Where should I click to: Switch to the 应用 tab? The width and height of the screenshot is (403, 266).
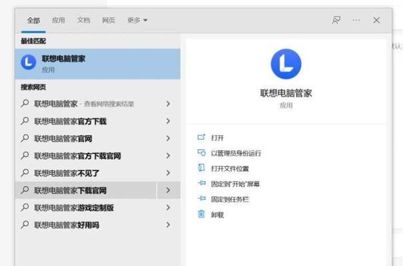pyautogui.click(x=59, y=20)
